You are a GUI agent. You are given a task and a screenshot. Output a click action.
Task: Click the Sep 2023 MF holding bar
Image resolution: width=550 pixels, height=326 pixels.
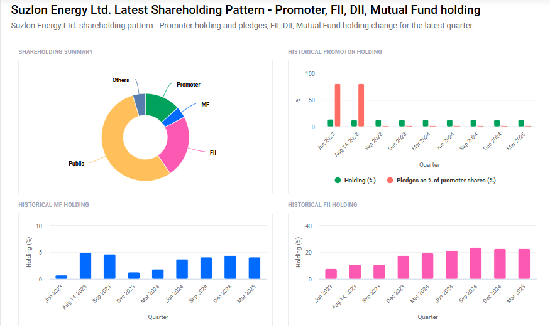pyautogui.click(x=109, y=266)
